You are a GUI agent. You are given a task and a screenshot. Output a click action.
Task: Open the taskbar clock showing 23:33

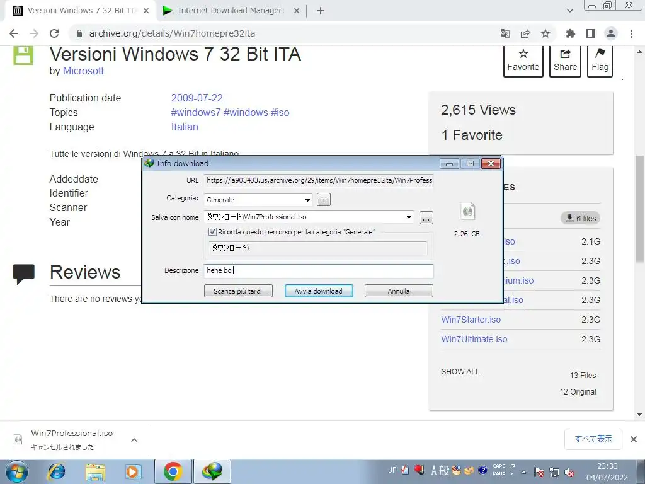(607, 471)
